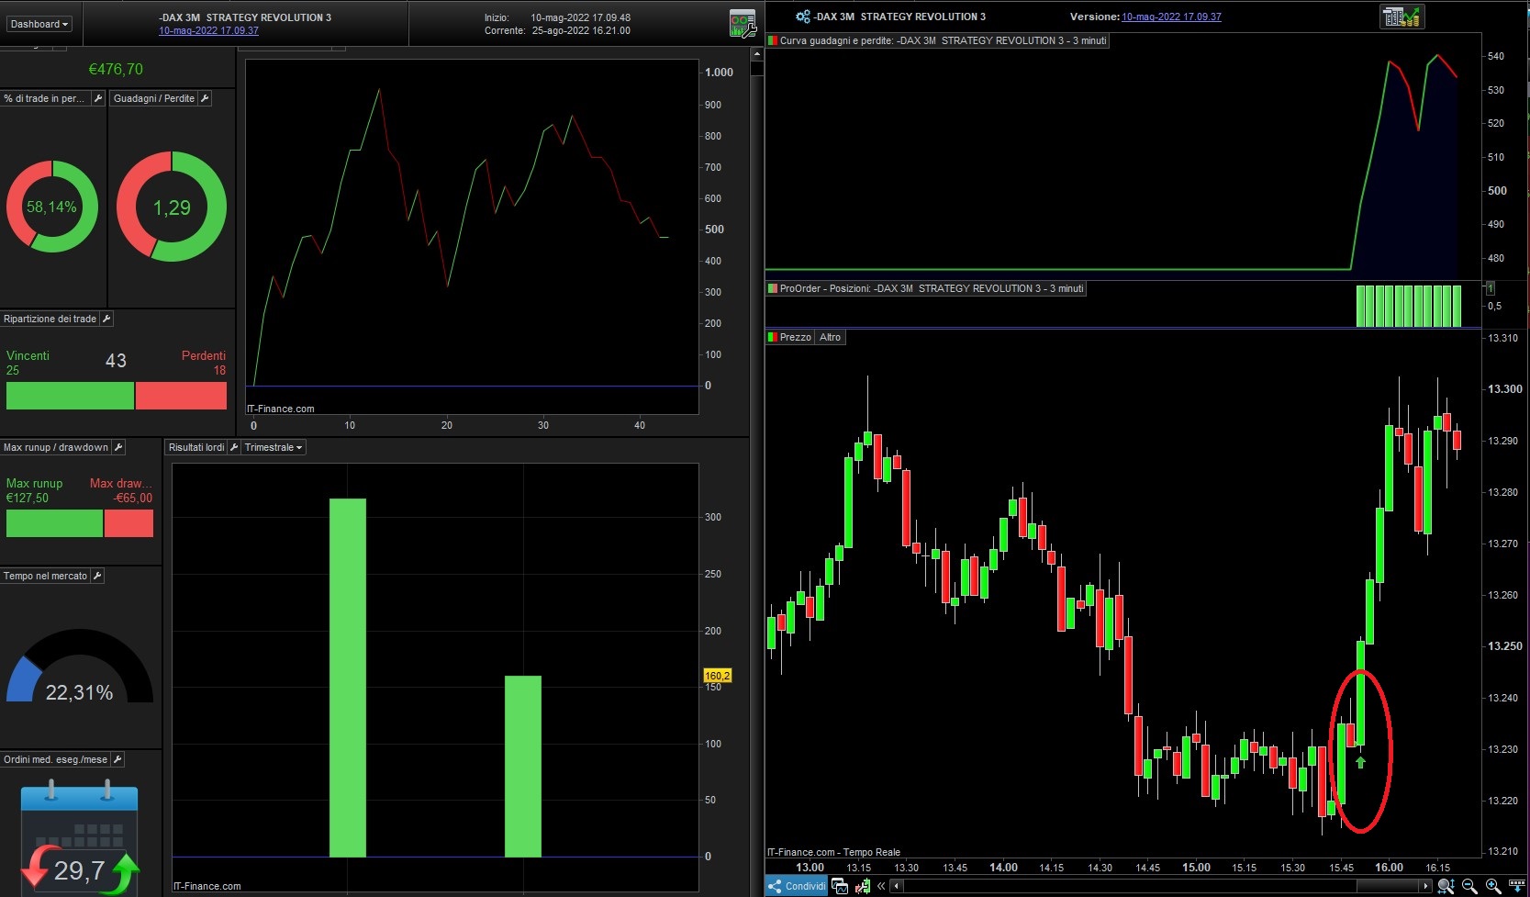The image size is (1530, 897).
Task: Configure the Guadagni / Perdite widget wrench
Action: 205,98
